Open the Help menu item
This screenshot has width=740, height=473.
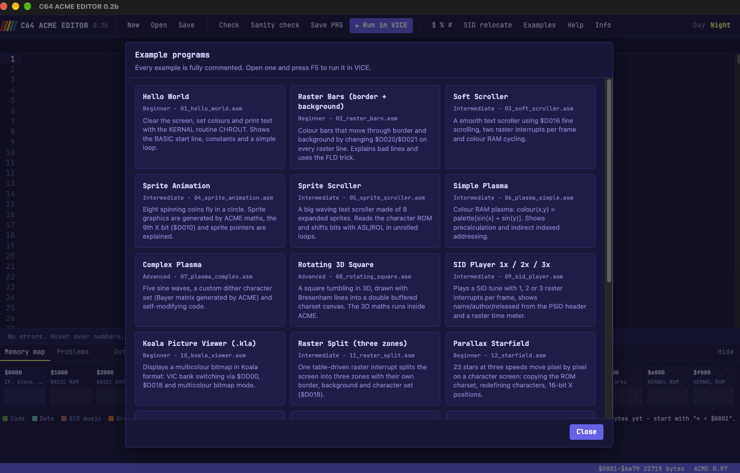(x=575, y=25)
